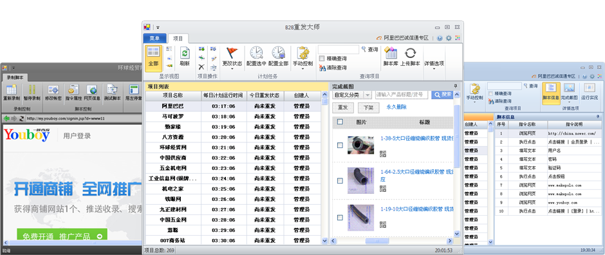Image resolution: width=605 pixels, height=255 pixels.
Task: Click 指令属性 in the left recording window
Action: [74, 93]
